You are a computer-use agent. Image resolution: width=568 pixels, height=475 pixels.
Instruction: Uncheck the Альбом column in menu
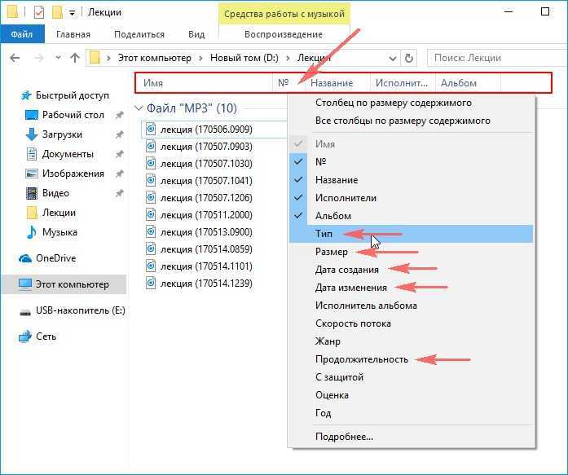[x=412, y=216]
